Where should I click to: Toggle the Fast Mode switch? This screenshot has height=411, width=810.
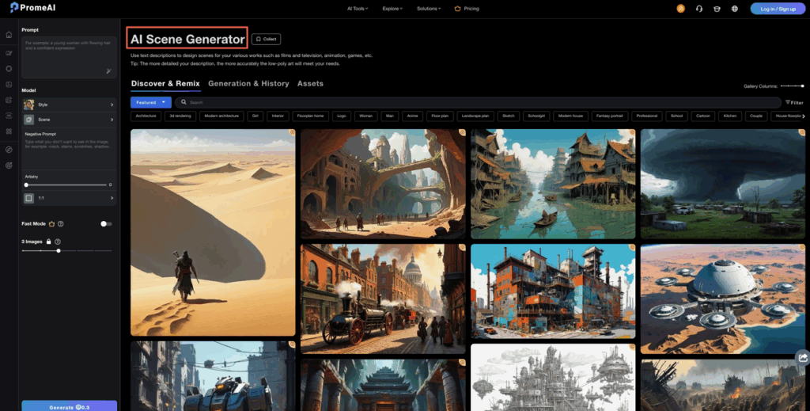tap(106, 224)
